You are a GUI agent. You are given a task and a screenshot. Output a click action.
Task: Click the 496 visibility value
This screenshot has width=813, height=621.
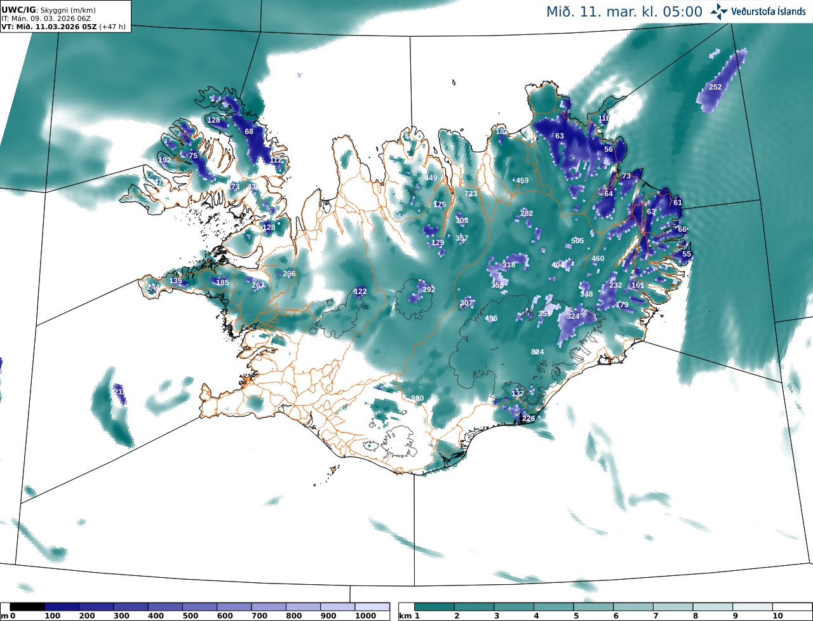(491, 318)
